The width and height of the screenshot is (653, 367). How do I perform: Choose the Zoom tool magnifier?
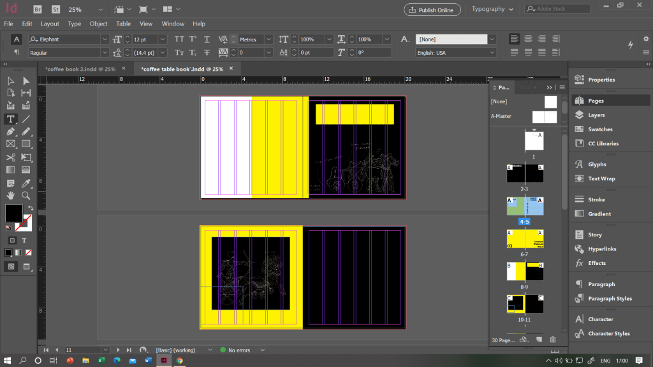point(26,196)
